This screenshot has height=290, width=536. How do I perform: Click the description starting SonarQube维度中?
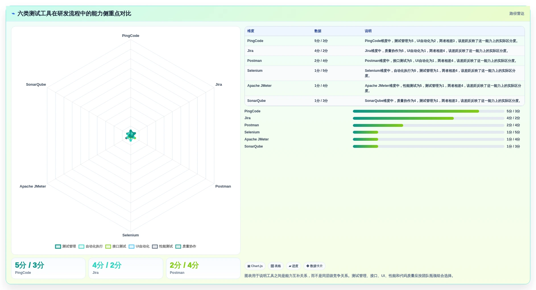pos(443,101)
